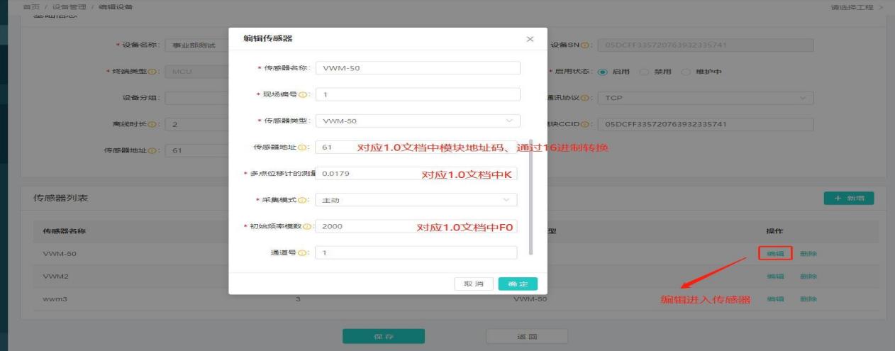The image size is (895, 351).
Task: Click 取消 to cancel sensor editing
Action: [x=474, y=284]
